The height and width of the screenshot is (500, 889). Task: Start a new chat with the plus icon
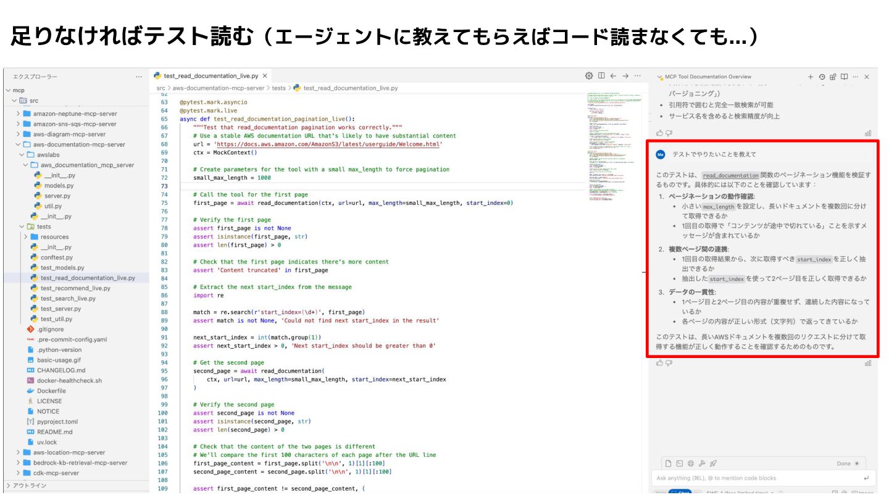[811, 77]
